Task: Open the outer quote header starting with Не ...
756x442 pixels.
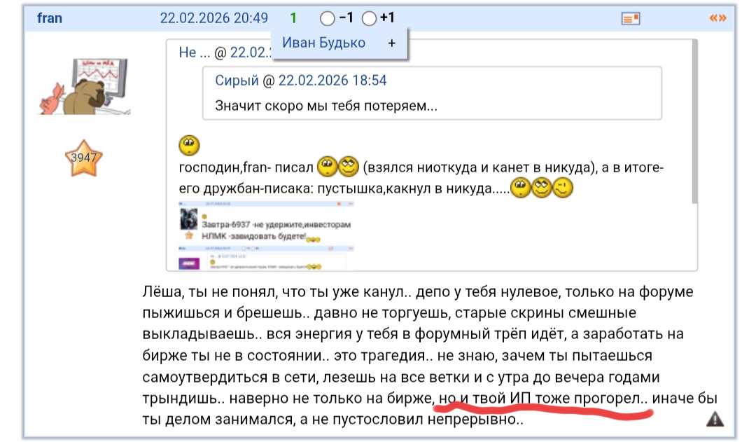Action: [224, 52]
